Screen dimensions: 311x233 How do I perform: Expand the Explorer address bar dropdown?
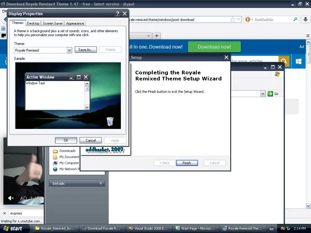click(263, 94)
